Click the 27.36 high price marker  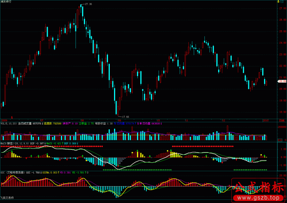click(x=88, y=4)
